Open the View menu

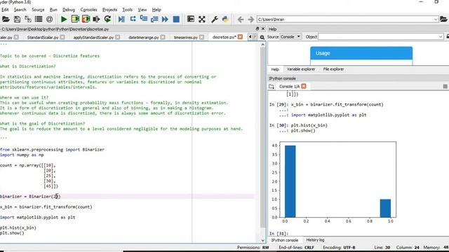point(142,10)
